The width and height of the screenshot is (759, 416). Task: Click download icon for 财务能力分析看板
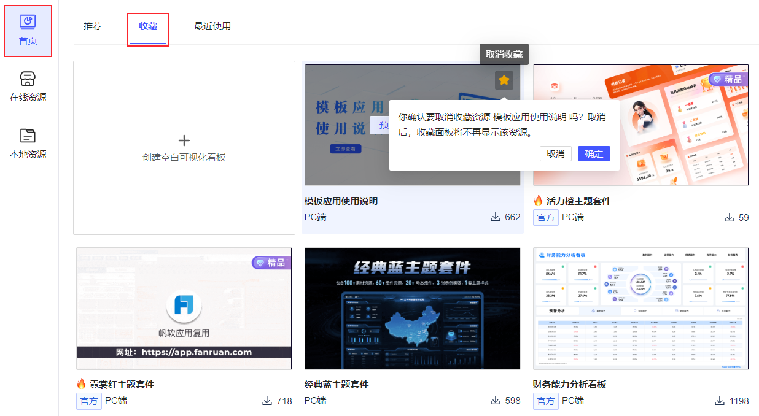720,401
